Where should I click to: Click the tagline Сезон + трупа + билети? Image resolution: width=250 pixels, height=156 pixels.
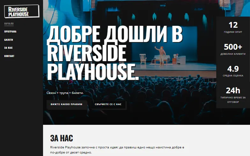click(65, 93)
